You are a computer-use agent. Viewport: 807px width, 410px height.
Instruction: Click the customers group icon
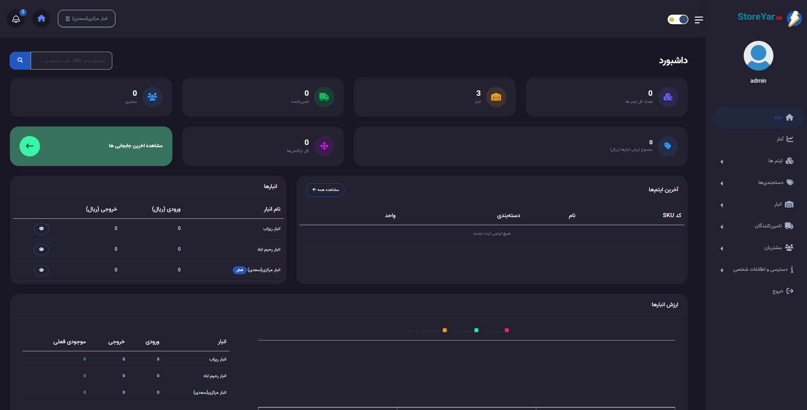coord(153,97)
